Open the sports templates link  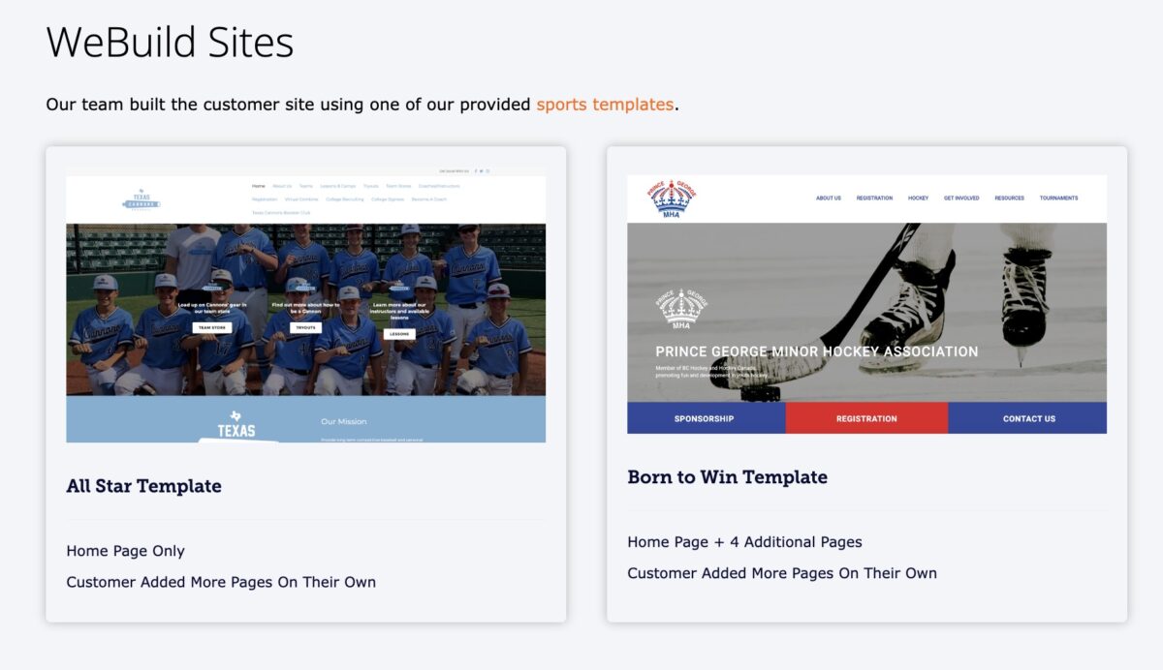click(x=603, y=105)
